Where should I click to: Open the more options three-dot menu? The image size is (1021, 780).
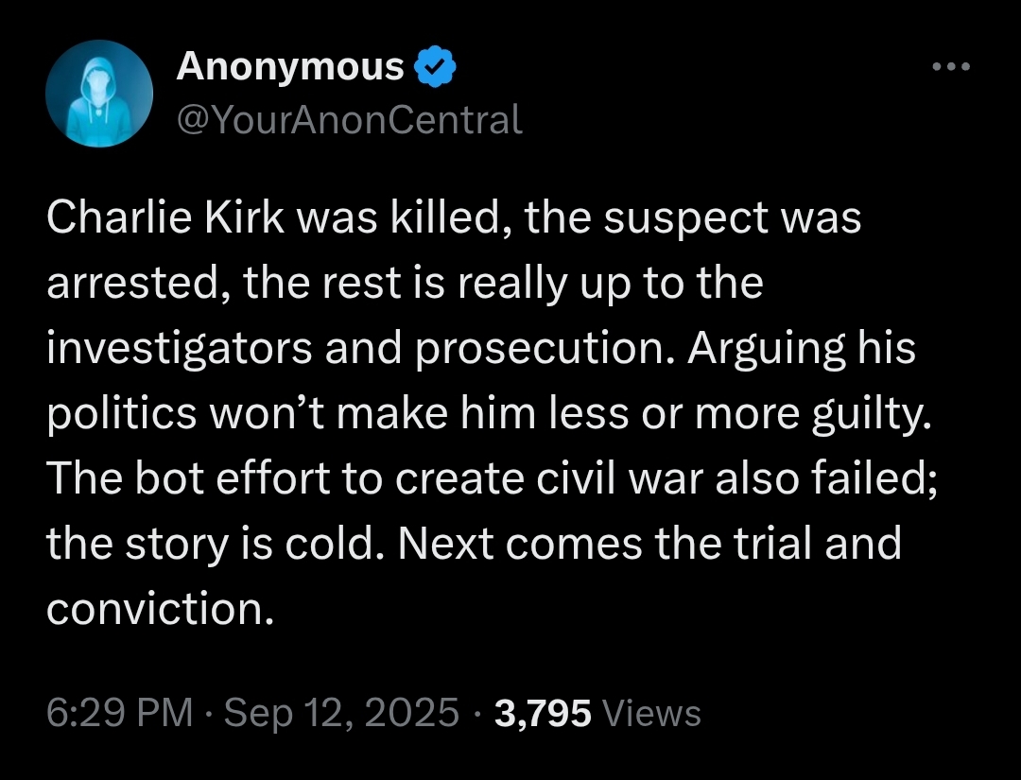coord(952,68)
